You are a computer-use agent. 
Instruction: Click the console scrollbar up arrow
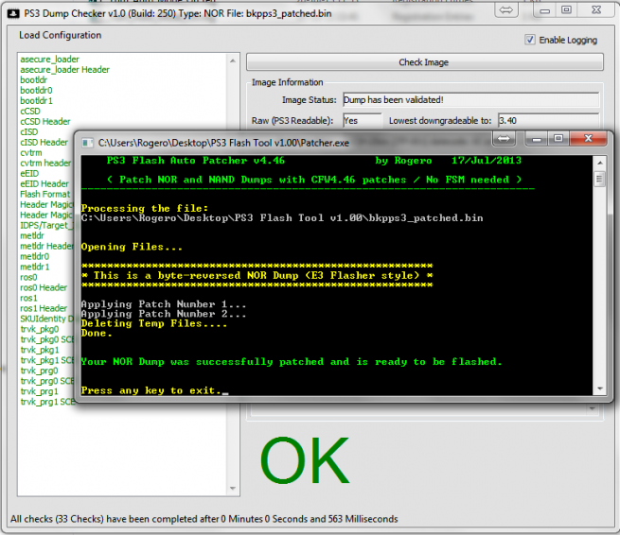click(x=599, y=163)
